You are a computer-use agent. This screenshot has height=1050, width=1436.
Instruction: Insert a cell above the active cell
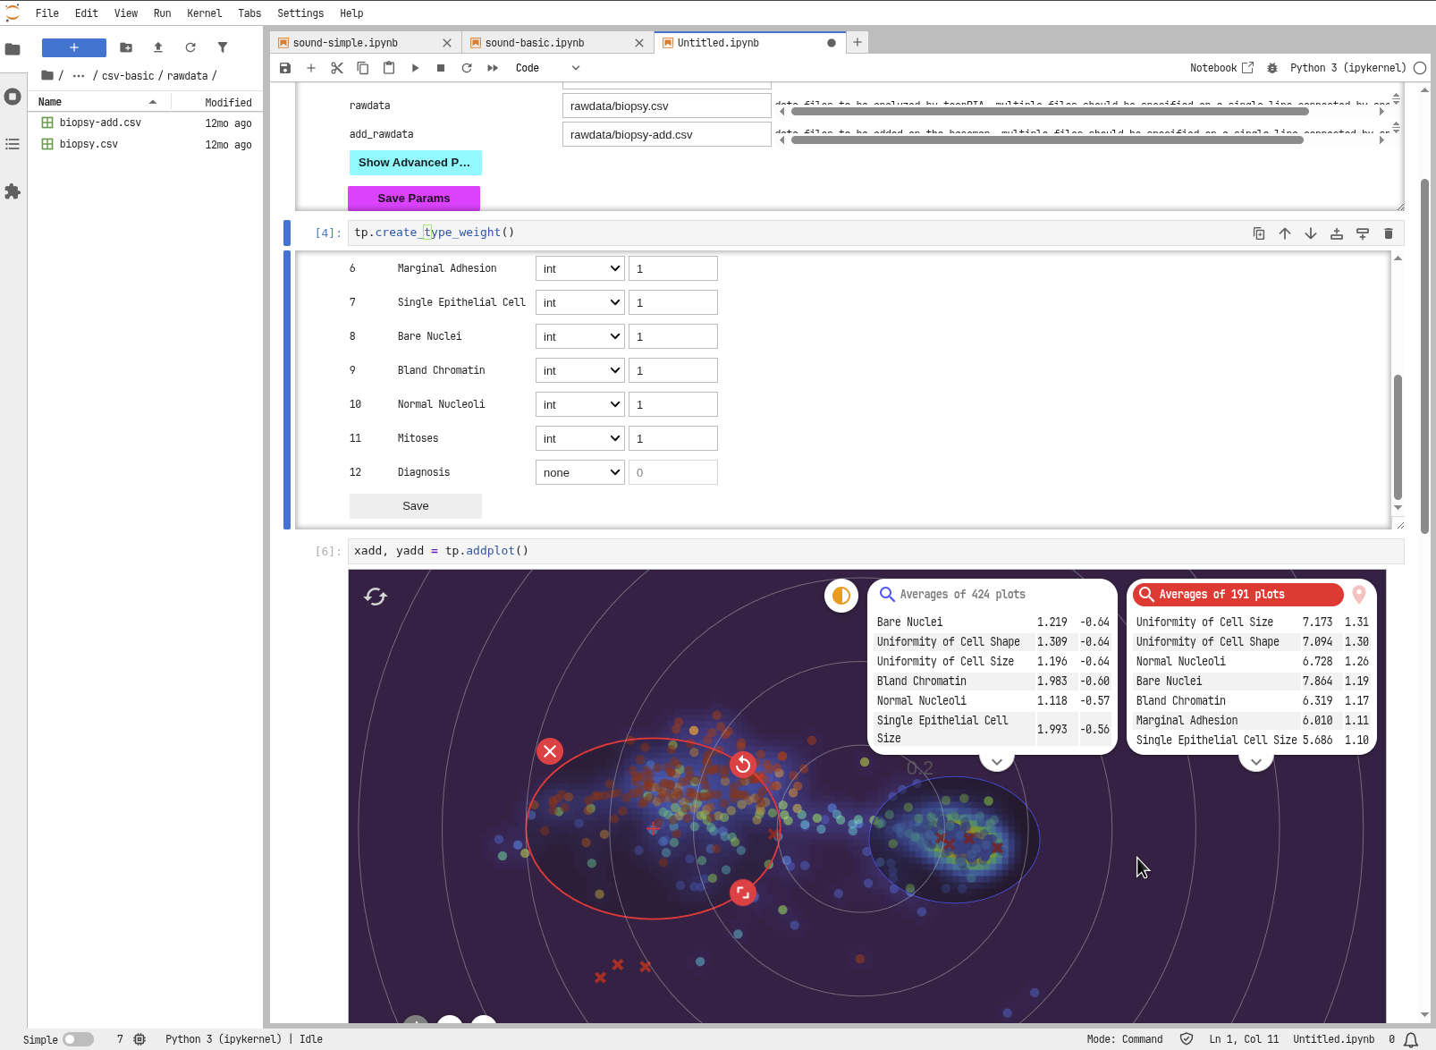pos(1337,233)
